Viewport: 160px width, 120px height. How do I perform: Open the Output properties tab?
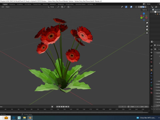tap(151, 53)
